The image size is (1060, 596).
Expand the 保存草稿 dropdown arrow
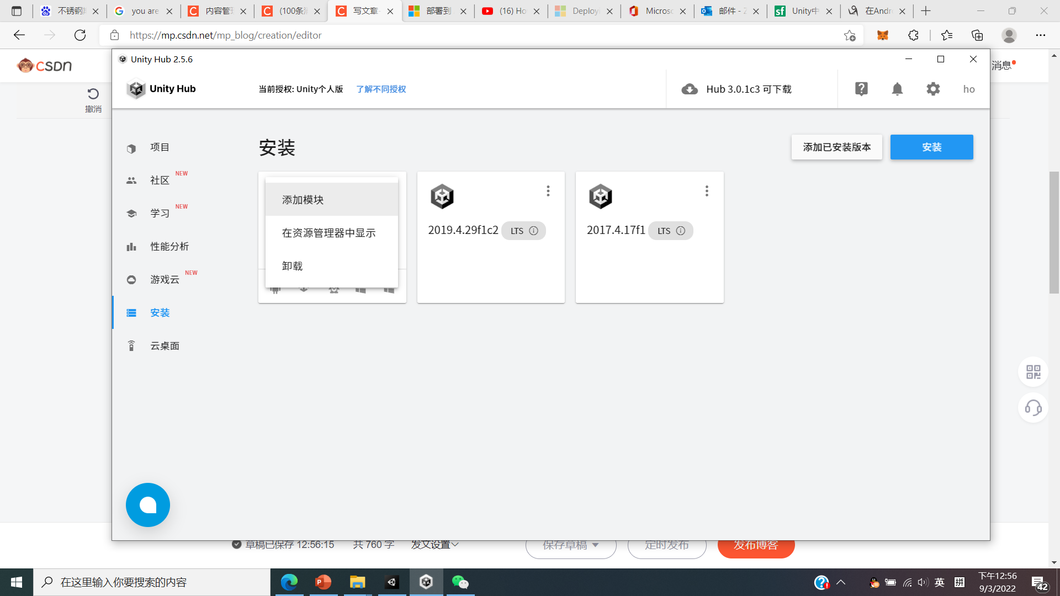(595, 545)
